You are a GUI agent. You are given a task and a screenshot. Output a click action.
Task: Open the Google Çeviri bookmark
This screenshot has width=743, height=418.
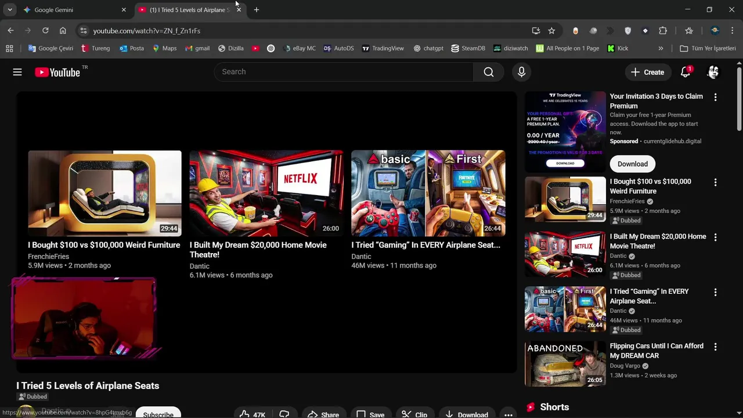pos(51,48)
